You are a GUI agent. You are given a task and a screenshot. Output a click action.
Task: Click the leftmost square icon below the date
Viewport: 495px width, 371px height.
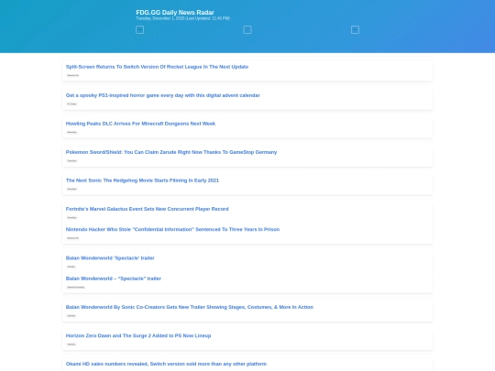(140, 29)
